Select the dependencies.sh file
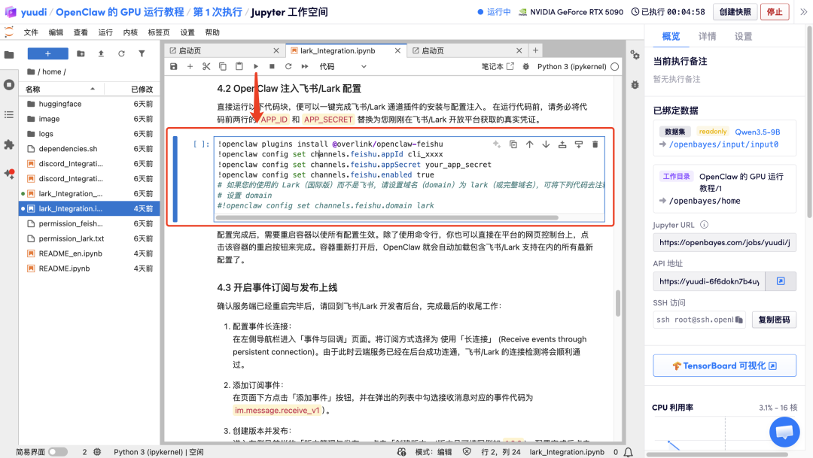This screenshot has width=813, height=458. (90, 149)
